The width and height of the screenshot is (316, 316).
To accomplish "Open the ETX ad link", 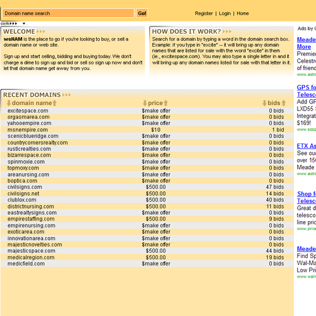I will tap(307, 146).
